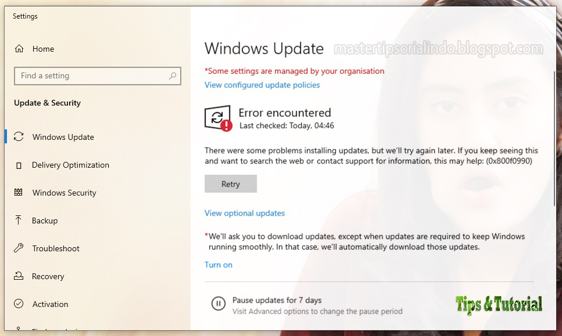
Task: Click the pause icon next to Pause updates
Action: [219, 304]
